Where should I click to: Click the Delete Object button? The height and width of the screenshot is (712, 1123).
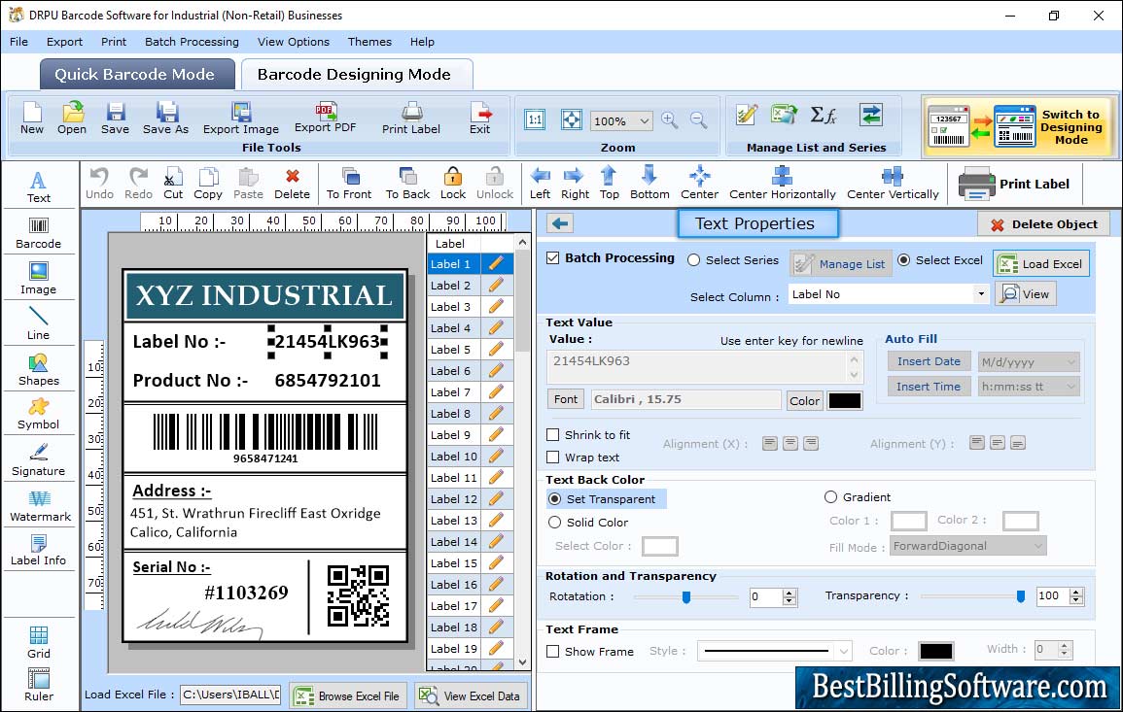[x=1043, y=224]
